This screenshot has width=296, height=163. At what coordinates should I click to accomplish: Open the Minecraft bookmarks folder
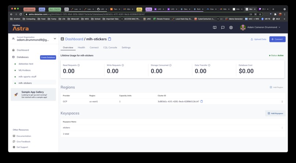pos(73,19)
